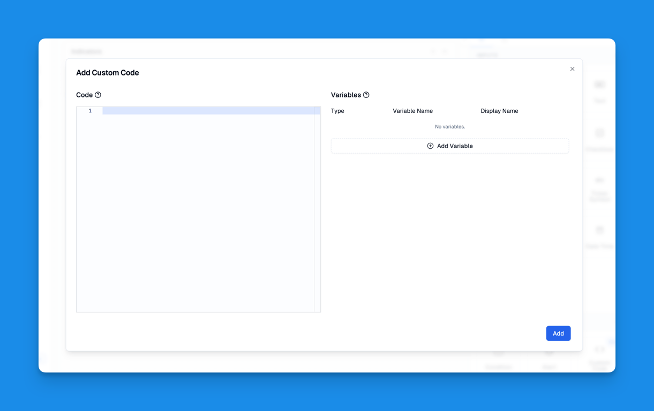654x411 pixels.
Task: Select the Type column header
Action: point(337,111)
